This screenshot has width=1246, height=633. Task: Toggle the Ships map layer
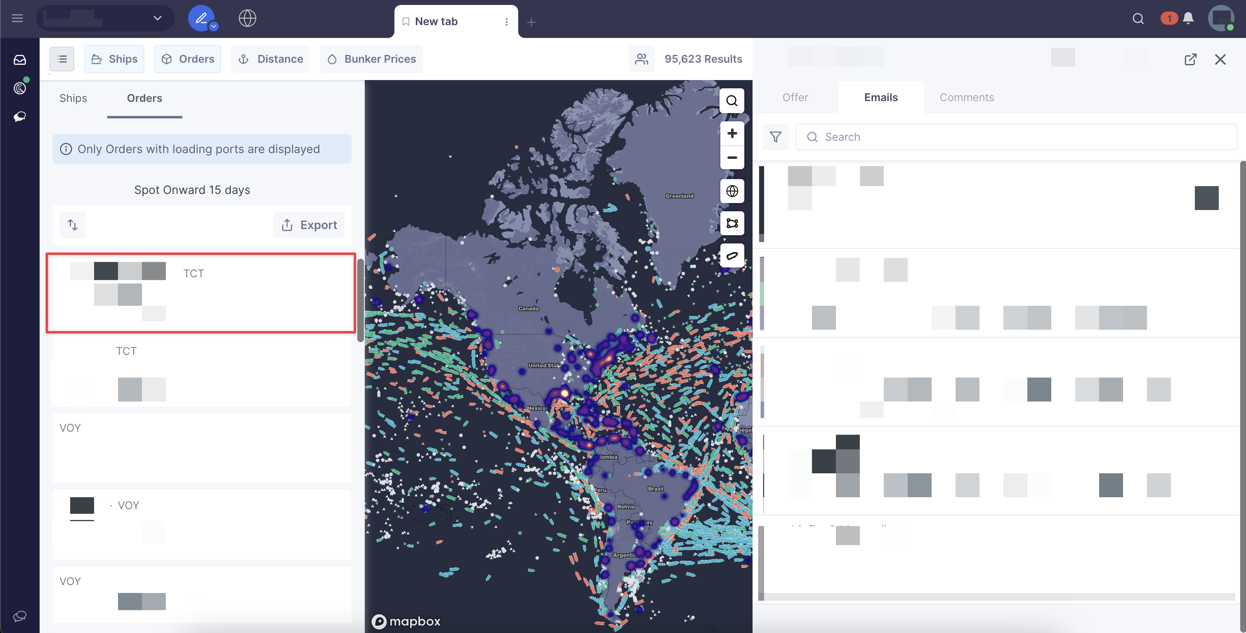click(x=114, y=59)
